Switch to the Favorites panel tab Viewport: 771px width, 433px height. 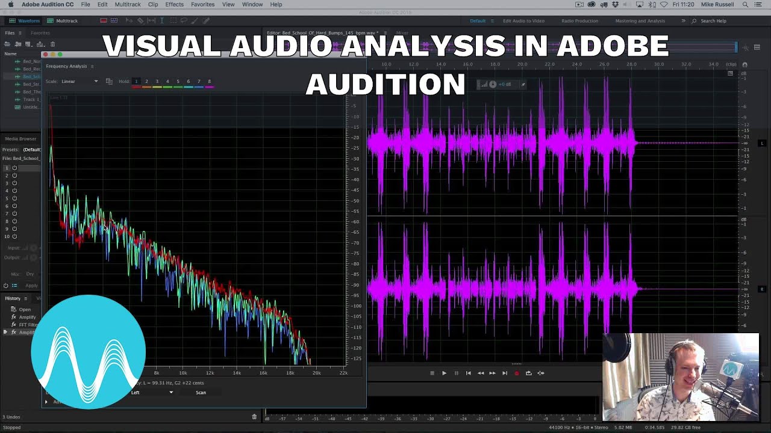point(40,33)
